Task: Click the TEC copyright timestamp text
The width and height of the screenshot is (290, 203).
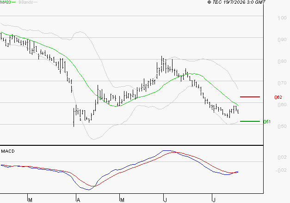Action: pos(236,2)
